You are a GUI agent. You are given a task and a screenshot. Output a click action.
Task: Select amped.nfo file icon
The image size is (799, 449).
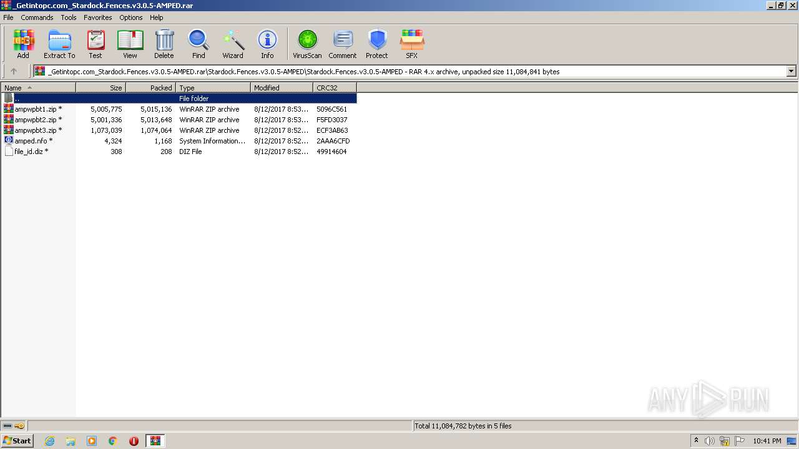9,141
